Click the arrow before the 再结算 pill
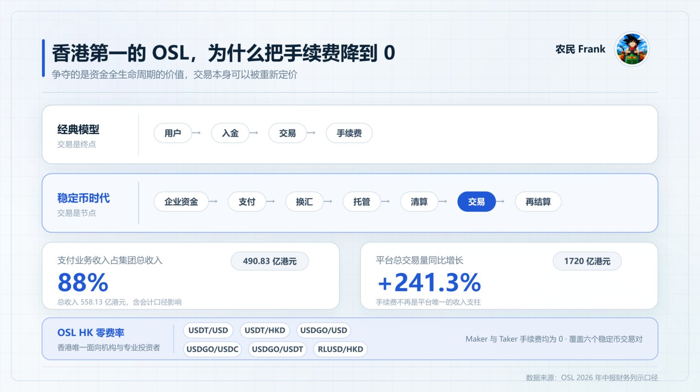The image size is (700, 392). pos(501,201)
